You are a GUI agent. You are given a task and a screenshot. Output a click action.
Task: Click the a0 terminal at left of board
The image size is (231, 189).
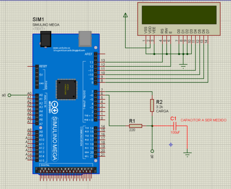(9, 95)
